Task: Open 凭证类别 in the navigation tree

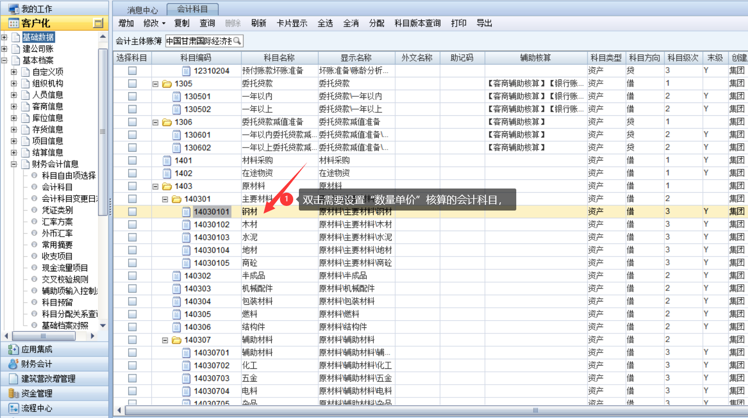Action: point(57,210)
